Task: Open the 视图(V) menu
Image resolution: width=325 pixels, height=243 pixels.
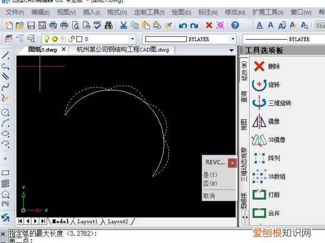Action: coord(66,12)
